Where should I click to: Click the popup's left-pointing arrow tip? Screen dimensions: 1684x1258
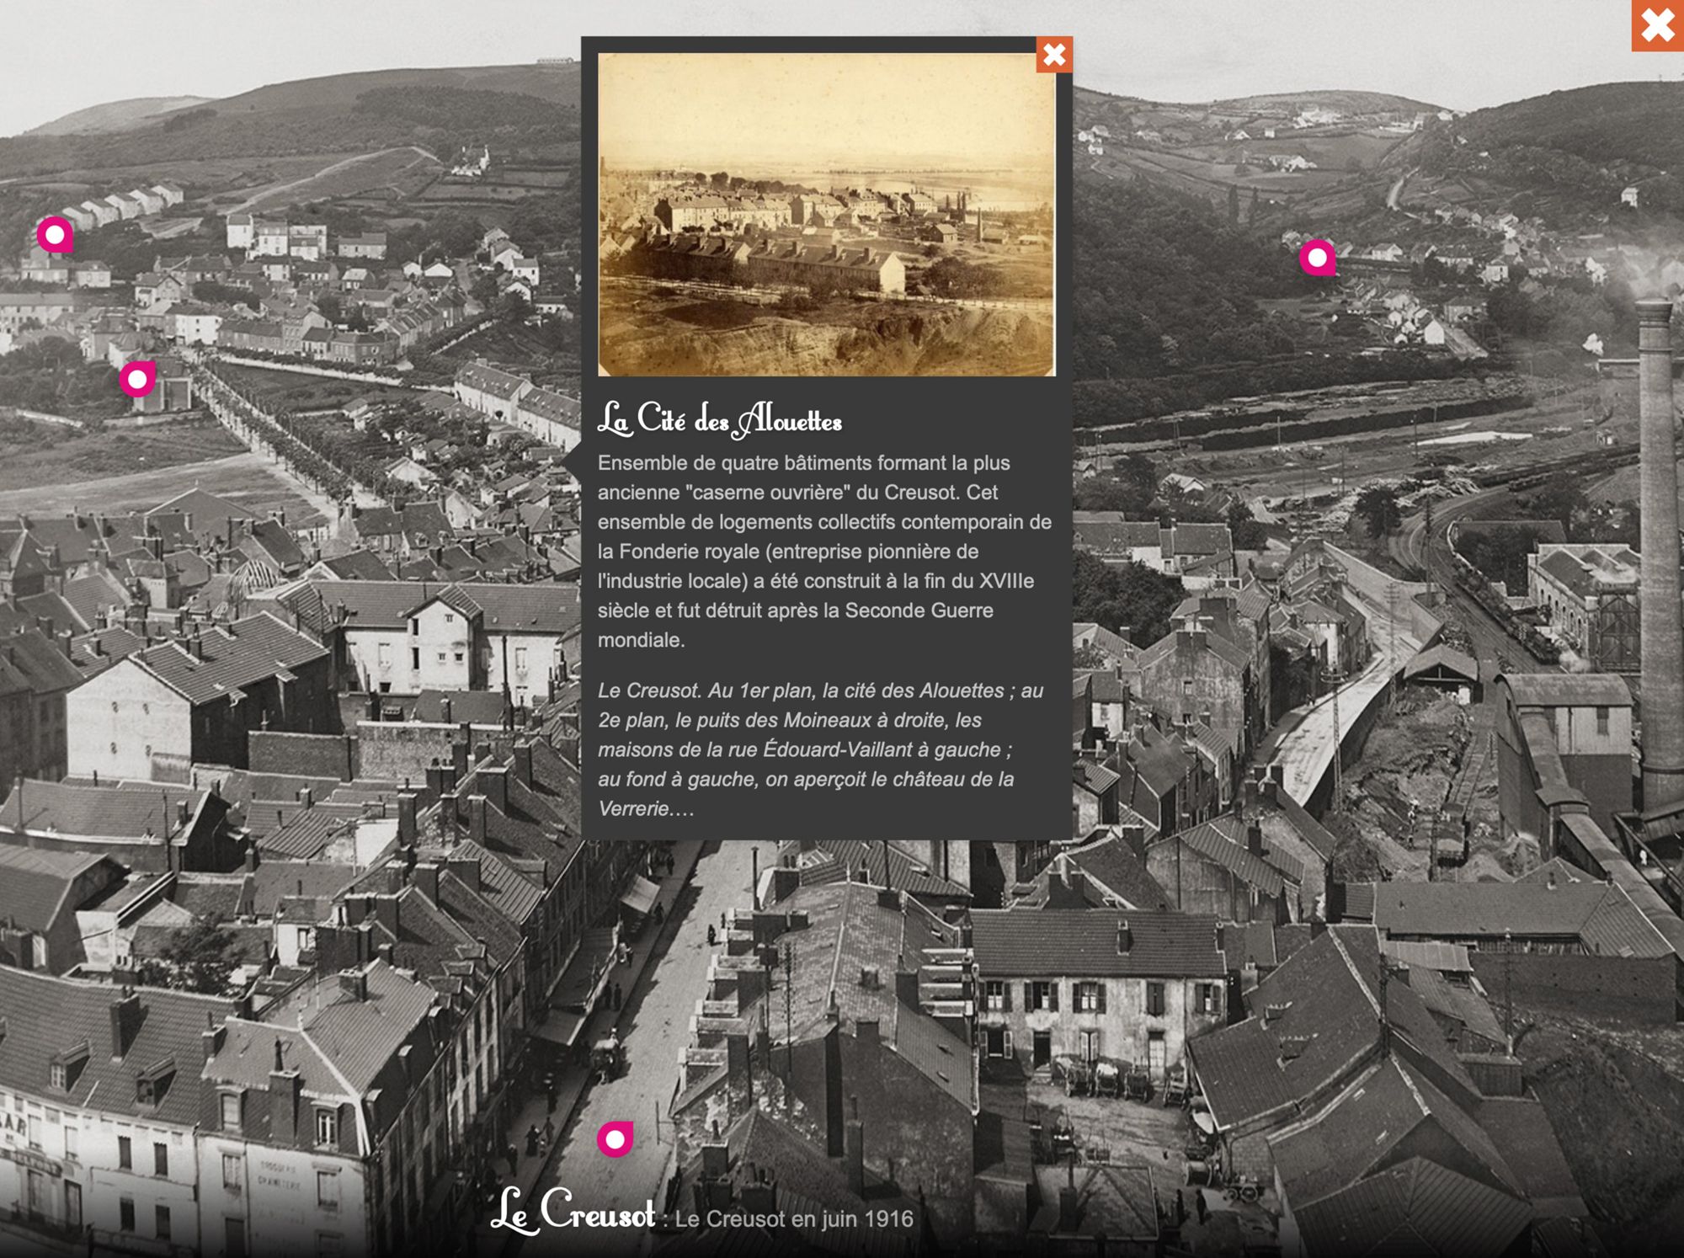[568, 461]
